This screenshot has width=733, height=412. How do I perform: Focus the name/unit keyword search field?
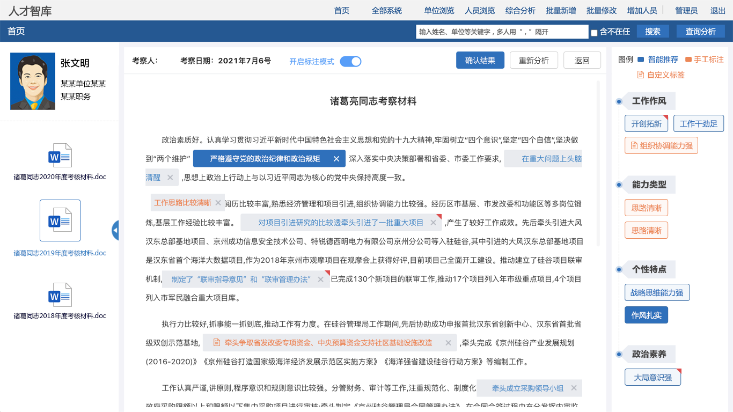point(502,32)
